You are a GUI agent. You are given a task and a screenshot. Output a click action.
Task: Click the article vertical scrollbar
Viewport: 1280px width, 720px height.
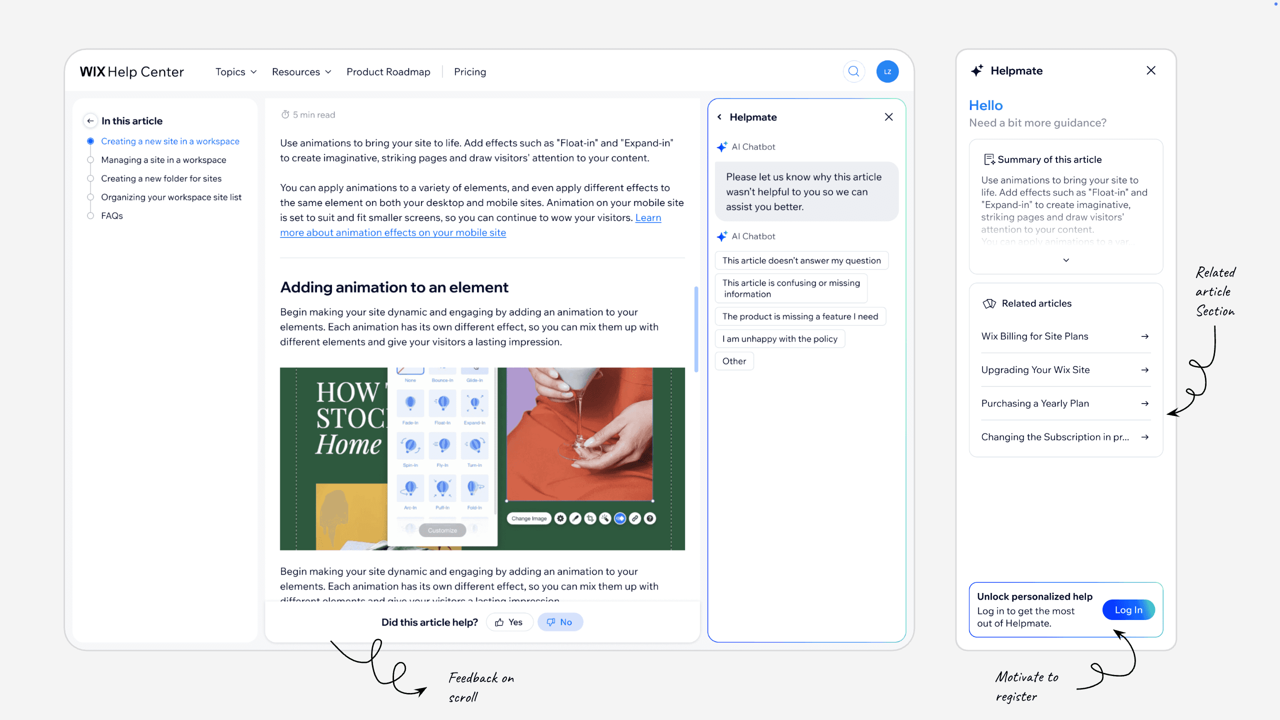tap(696, 330)
